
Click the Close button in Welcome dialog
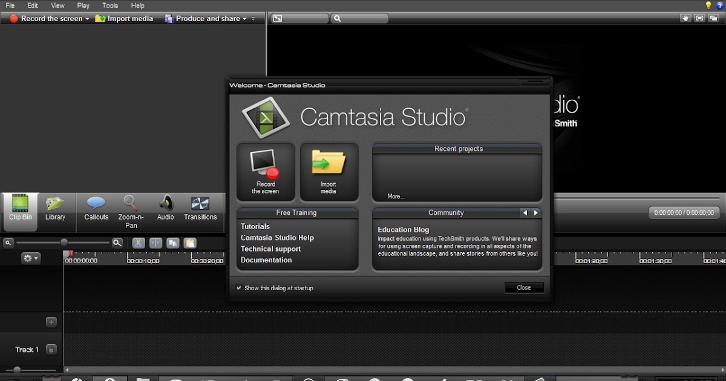pos(524,288)
